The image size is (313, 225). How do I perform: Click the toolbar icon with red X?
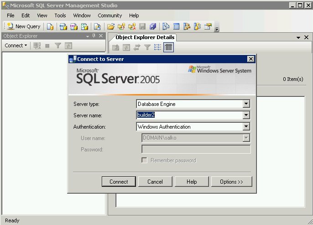132,26
